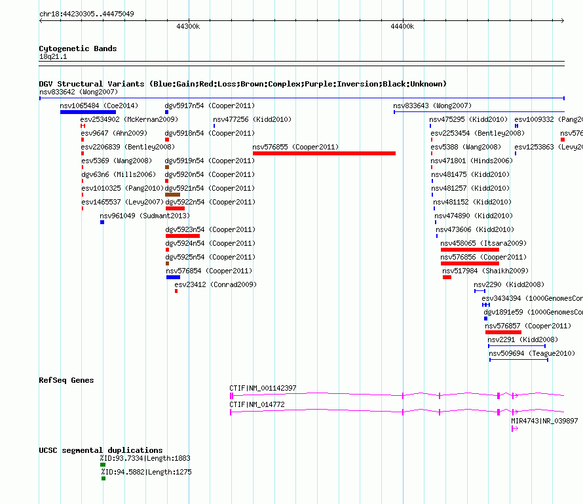This screenshot has width=583, height=504.
Task: Select nsv481475 (Kidd2010) label
Action: [x=470, y=174]
